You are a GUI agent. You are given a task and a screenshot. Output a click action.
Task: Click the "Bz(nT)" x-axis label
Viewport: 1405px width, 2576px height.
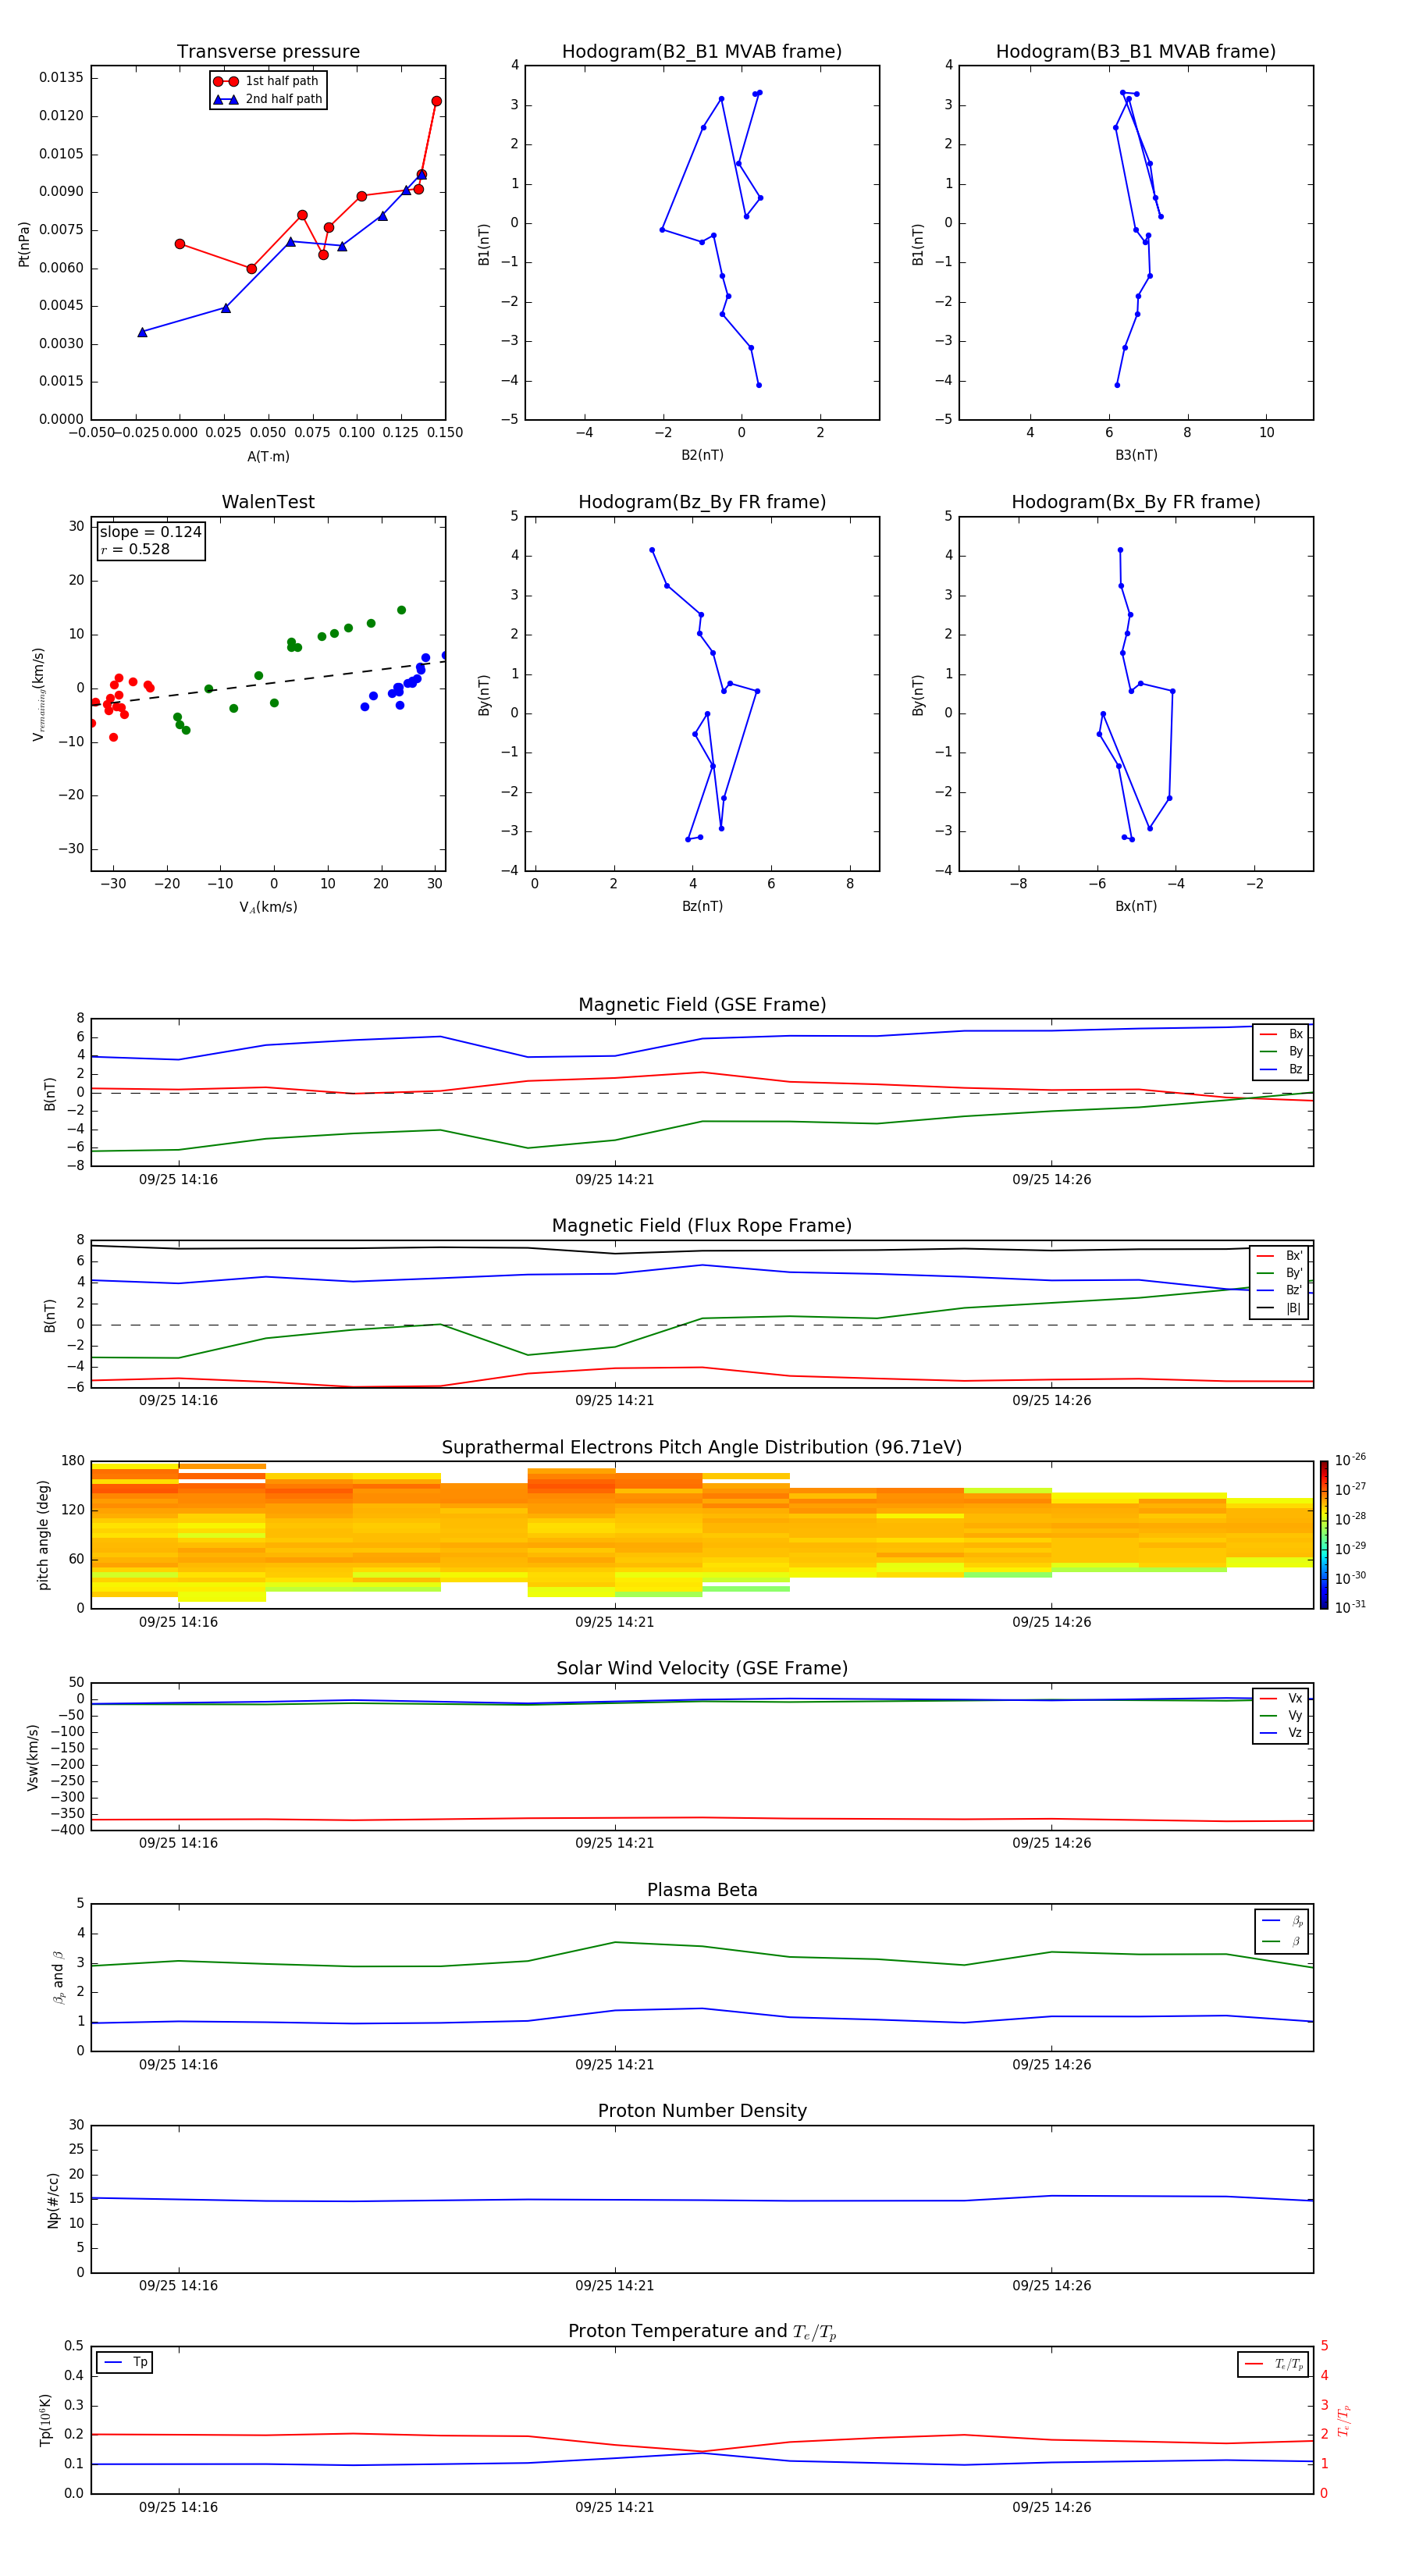click(702, 906)
